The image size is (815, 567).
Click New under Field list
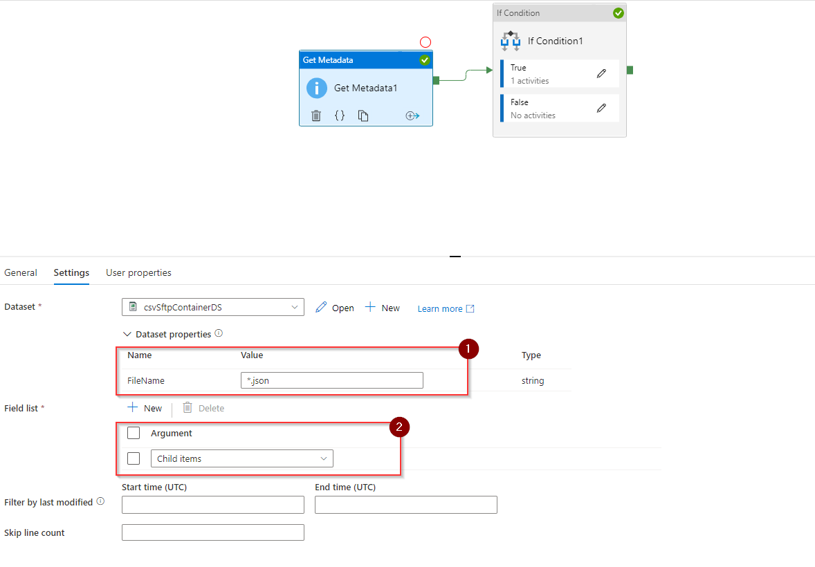[x=153, y=409]
